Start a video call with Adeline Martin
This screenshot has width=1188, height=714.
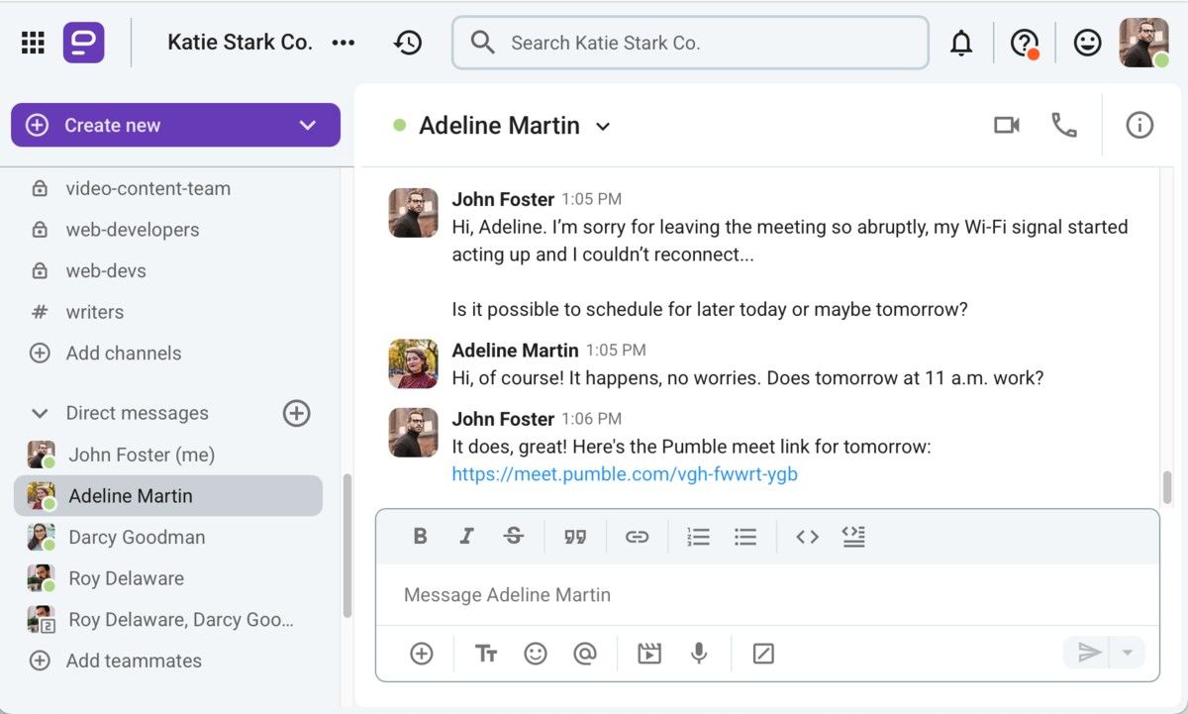point(1006,126)
